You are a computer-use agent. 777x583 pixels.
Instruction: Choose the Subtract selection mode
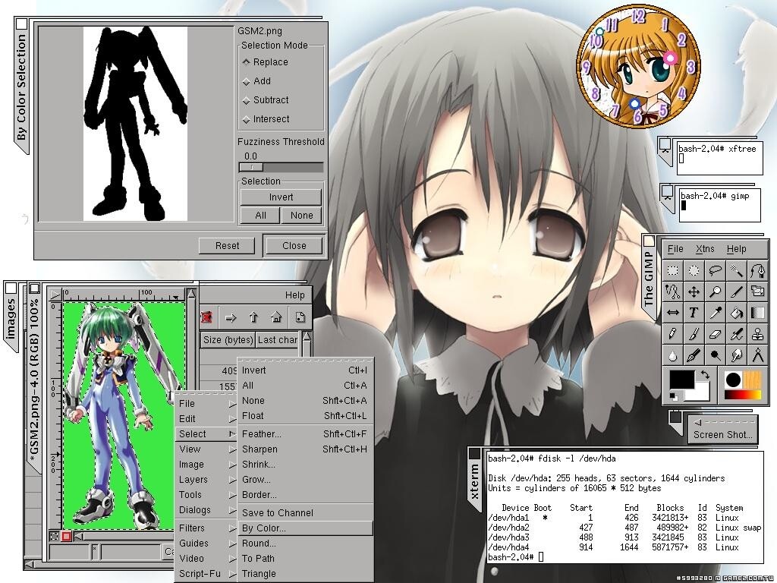tap(270, 100)
